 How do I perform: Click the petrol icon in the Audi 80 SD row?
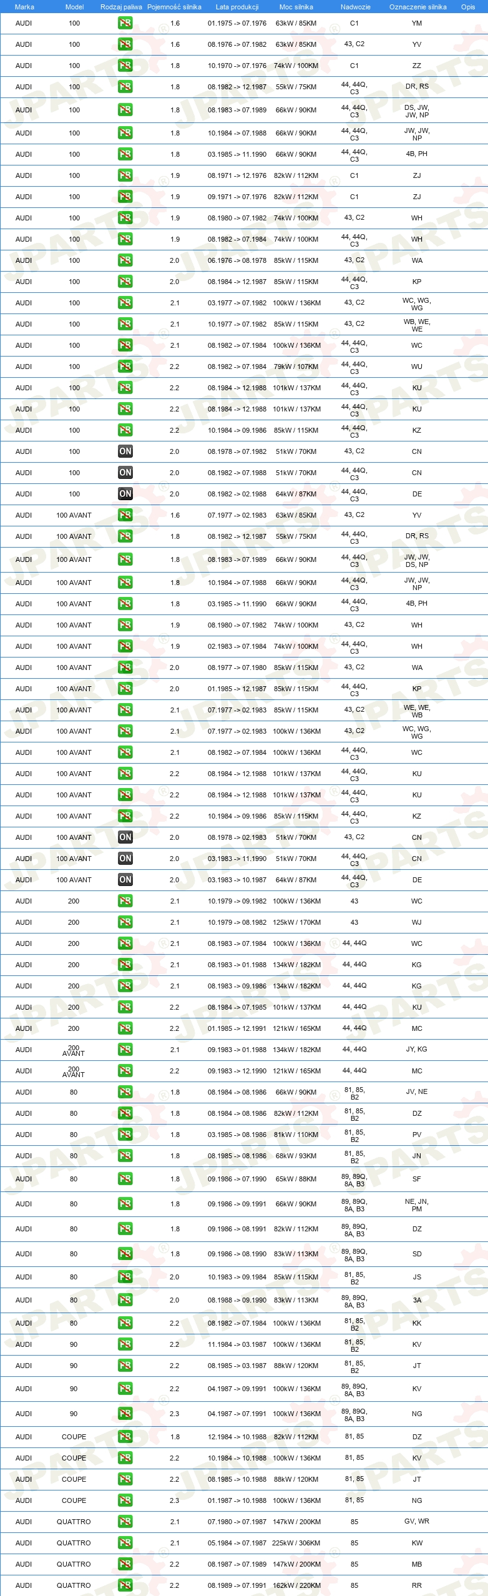click(x=125, y=1254)
